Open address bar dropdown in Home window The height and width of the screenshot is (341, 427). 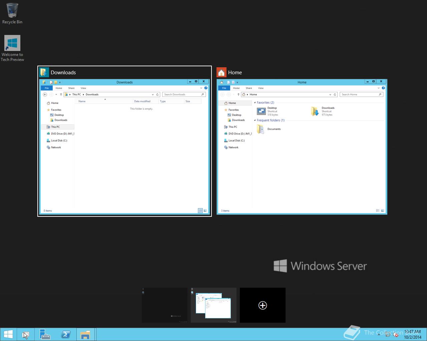coord(330,95)
